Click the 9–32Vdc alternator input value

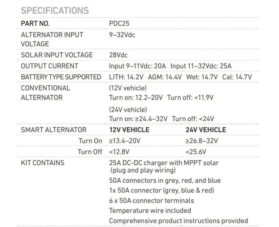point(122,35)
